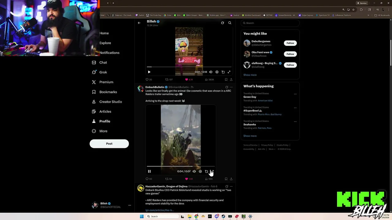View analytics for the 283K views post
392x220 pixels.
pos(209,79)
